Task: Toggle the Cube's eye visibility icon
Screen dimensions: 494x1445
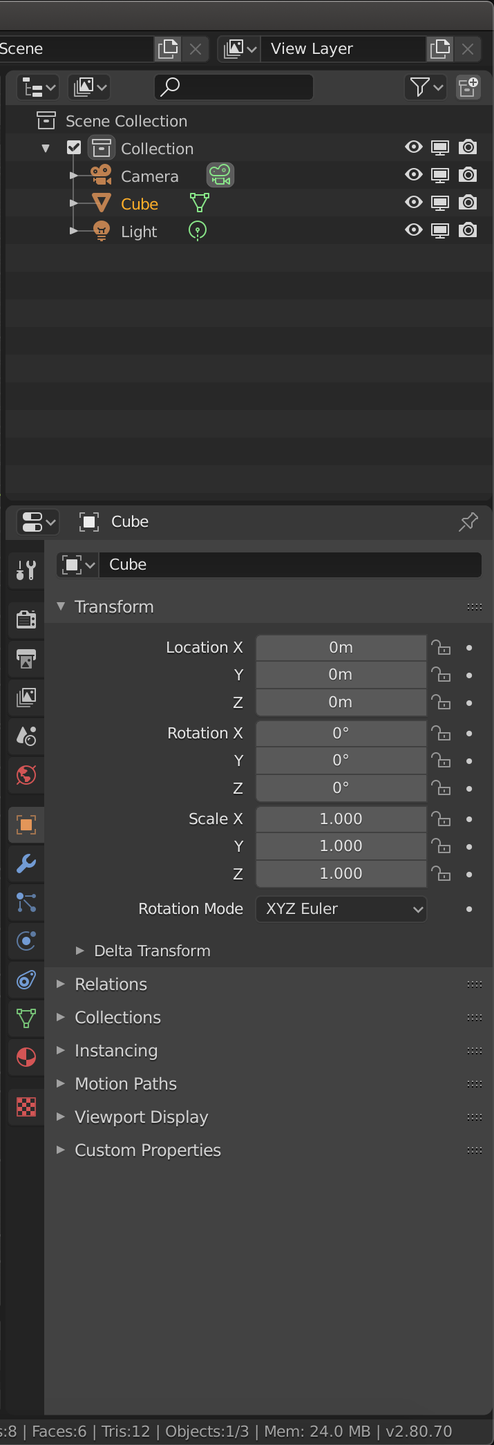Action: coord(413,203)
